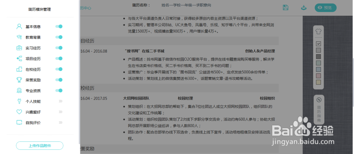This screenshot has width=354, height=154.
Task: Disable the 项目经历 module switch
Action: pyautogui.click(x=59, y=58)
